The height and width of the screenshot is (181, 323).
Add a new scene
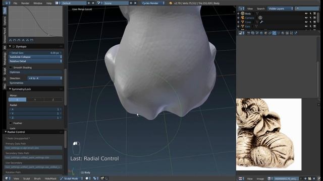pyautogui.click(x=131, y=3)
